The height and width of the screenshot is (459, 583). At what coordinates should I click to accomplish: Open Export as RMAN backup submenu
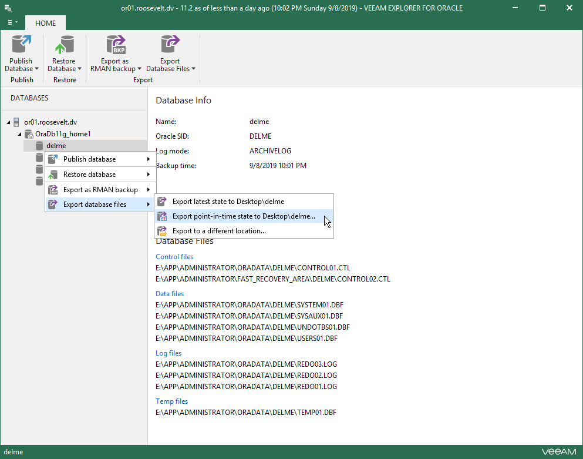click(100, 190)
